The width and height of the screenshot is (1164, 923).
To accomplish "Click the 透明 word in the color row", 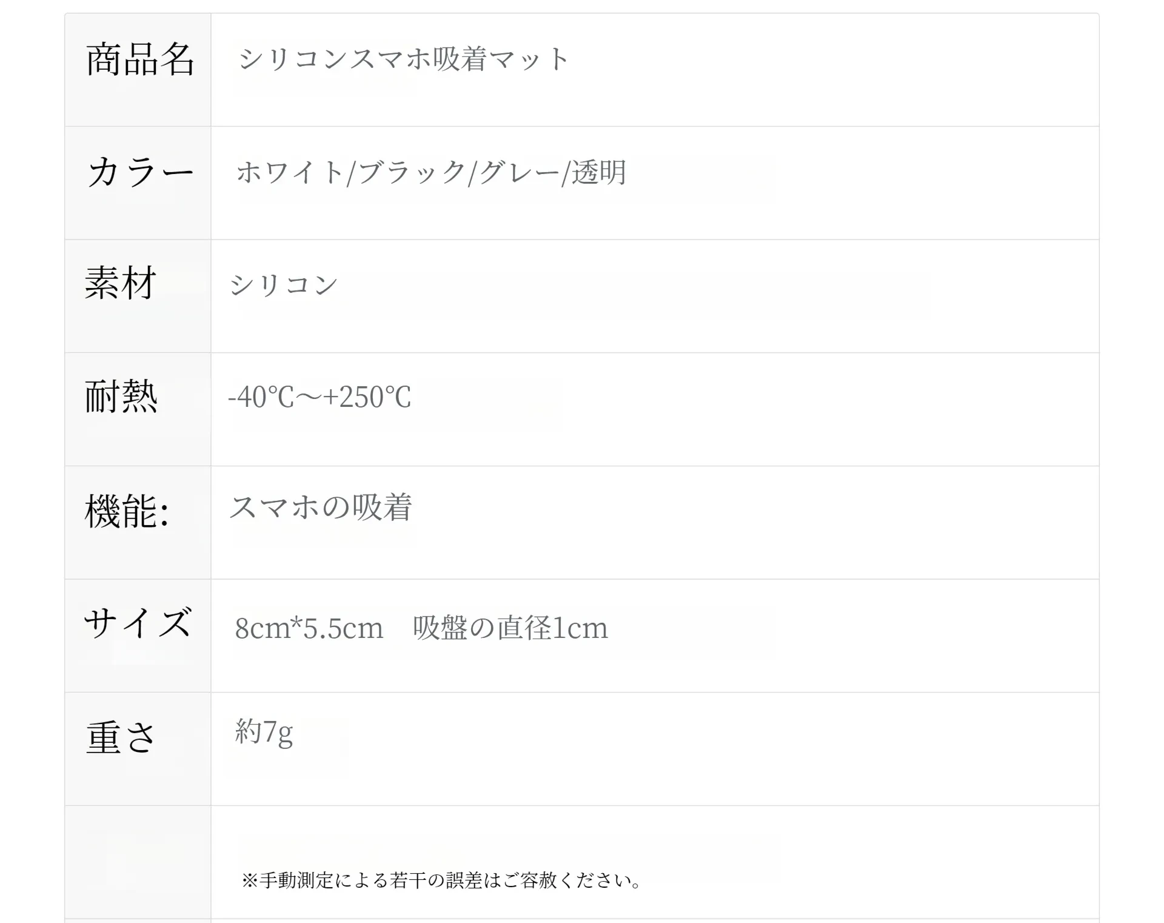I will click(599, 172).
